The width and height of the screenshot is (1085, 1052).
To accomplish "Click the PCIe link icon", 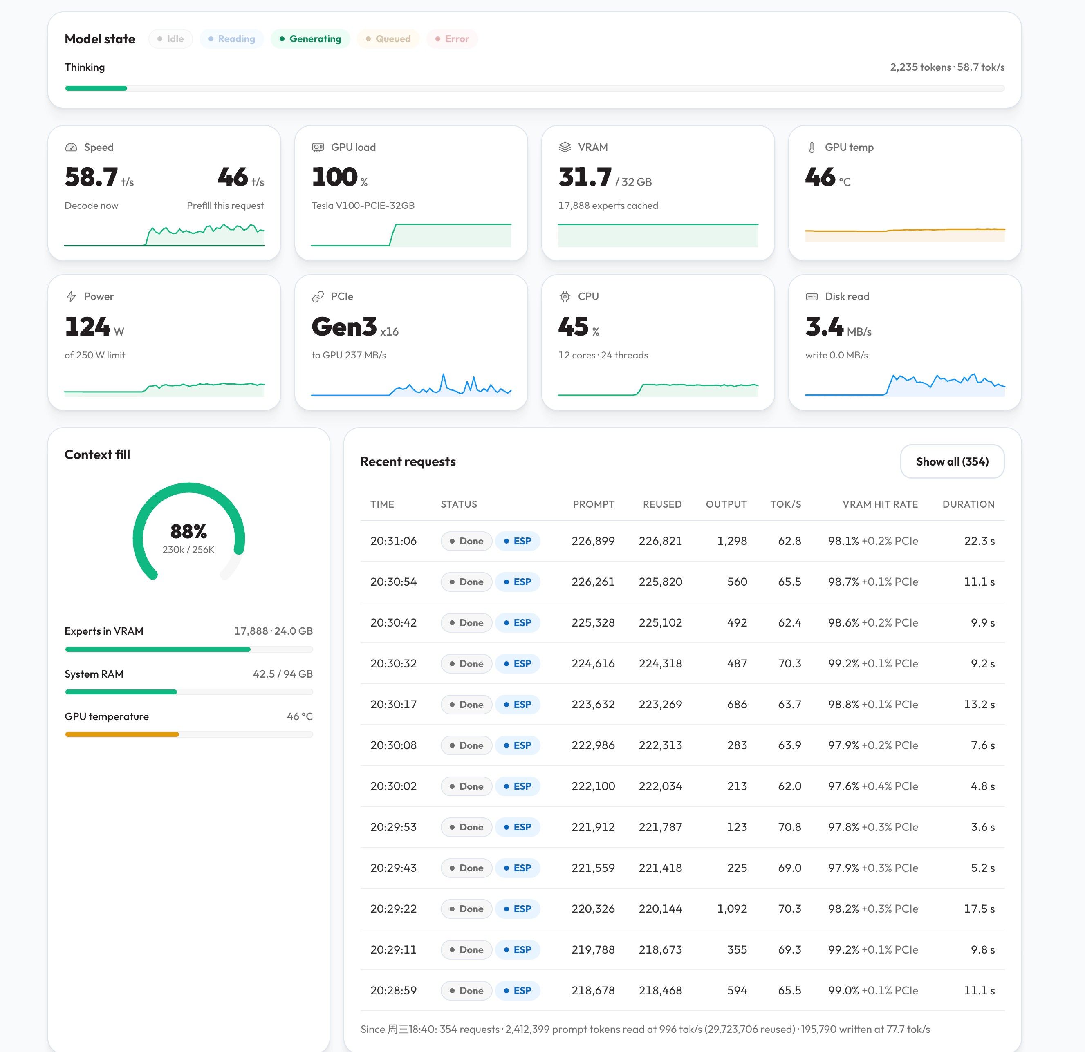I will (318, 297).
